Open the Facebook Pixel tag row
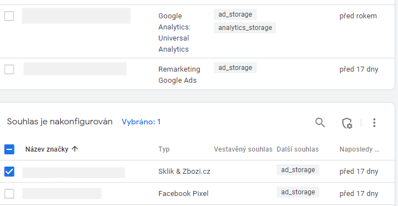This screenshot has width=398, height=206. (198, 194)
